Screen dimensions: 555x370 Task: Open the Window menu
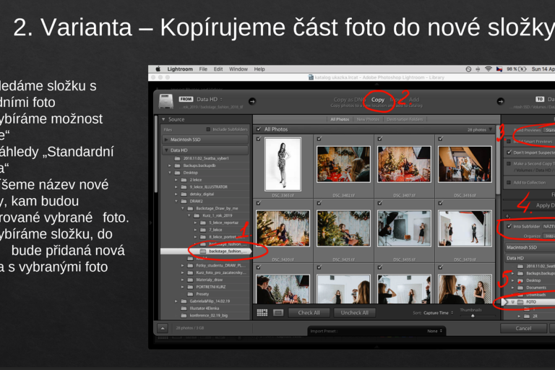[238, 69]
